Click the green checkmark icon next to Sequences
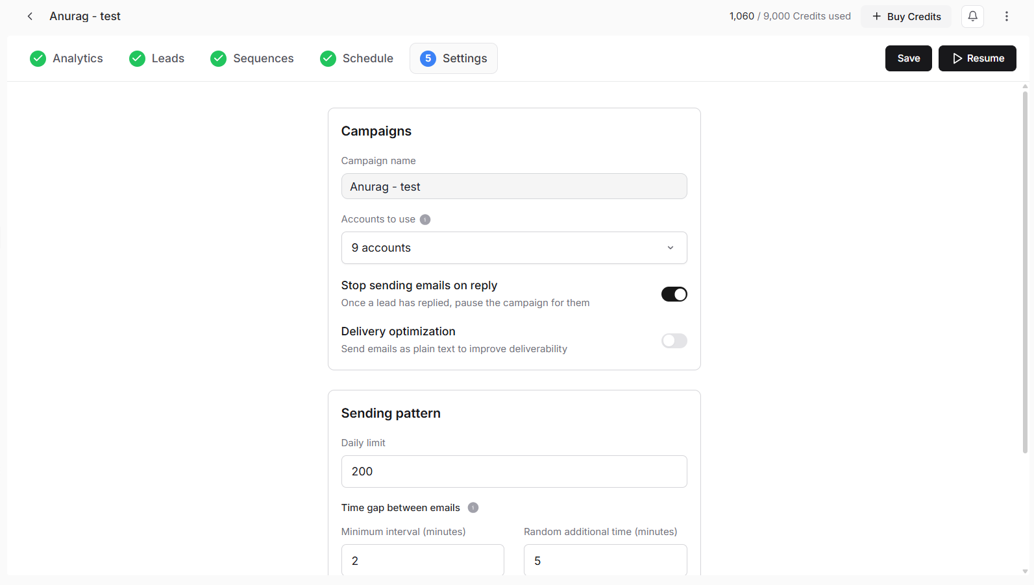The width and height of the screenshot is (1034, 585). [219, 58]
